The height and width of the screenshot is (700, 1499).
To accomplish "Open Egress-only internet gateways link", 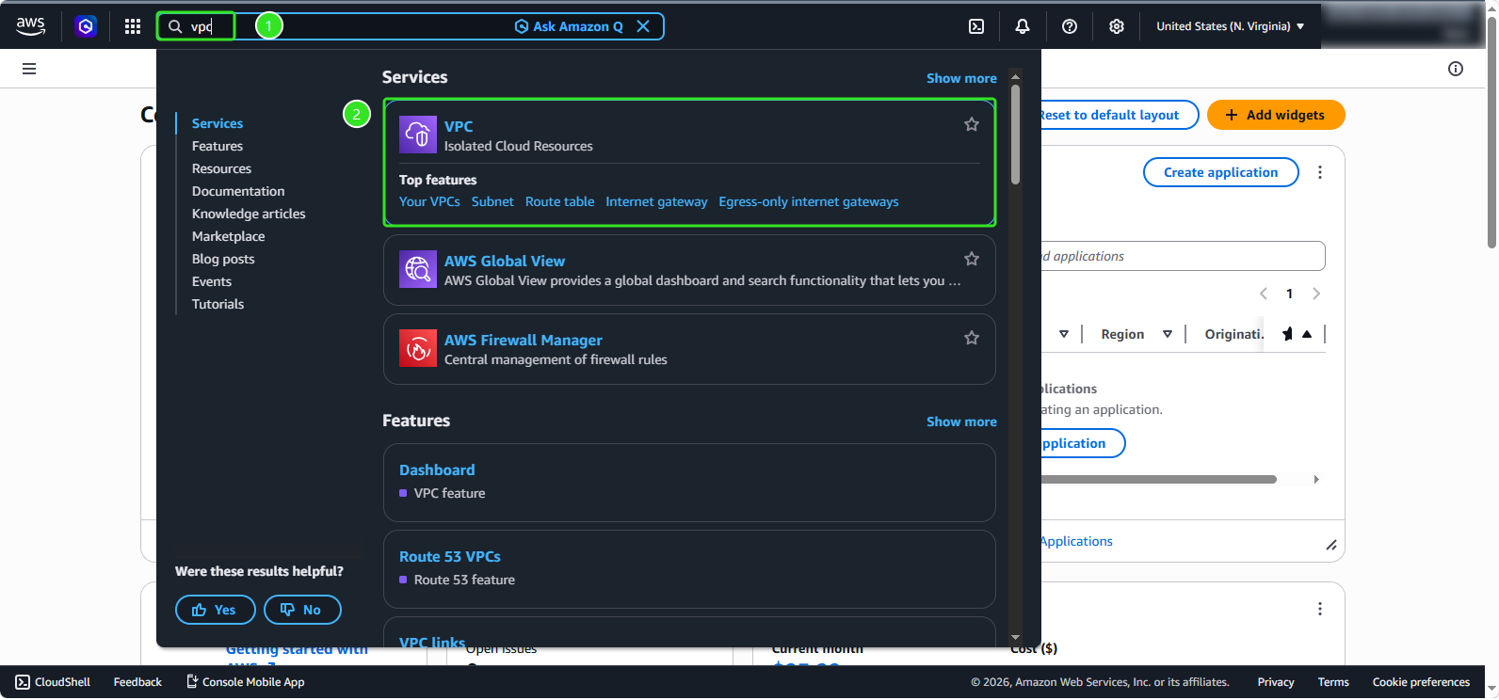I will (x=808, y=201).
